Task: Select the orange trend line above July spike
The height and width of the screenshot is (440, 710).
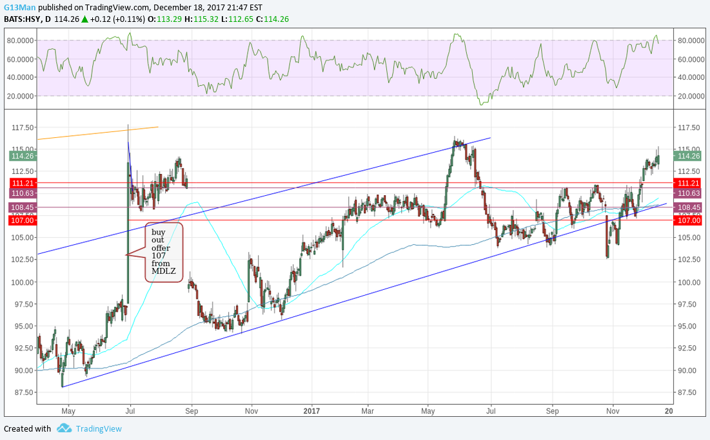Action: click(98, 133)
